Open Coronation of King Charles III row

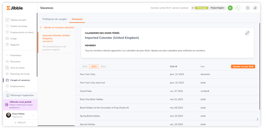(x=167, y=108)
